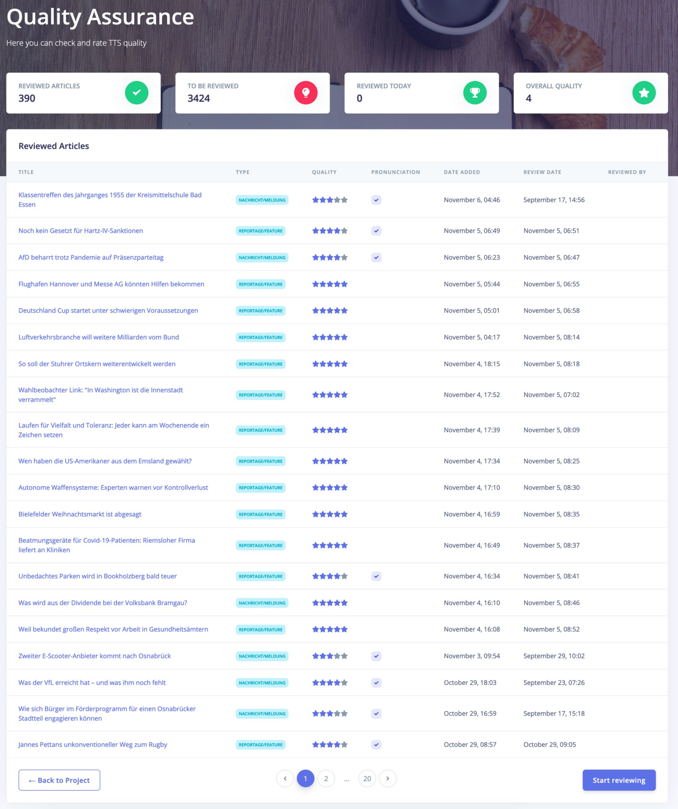The height and width of the screenshot is (809, 678).
Task: Select page 2 in pagination
Action: (x=326, y=779)
